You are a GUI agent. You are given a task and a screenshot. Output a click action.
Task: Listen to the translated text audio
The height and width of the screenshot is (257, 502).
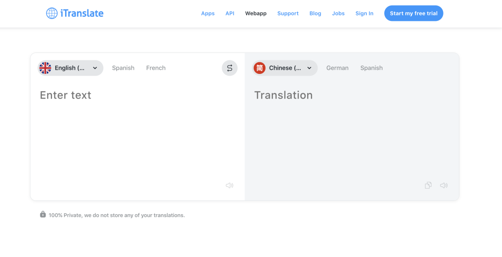click(x=444, y=185)
